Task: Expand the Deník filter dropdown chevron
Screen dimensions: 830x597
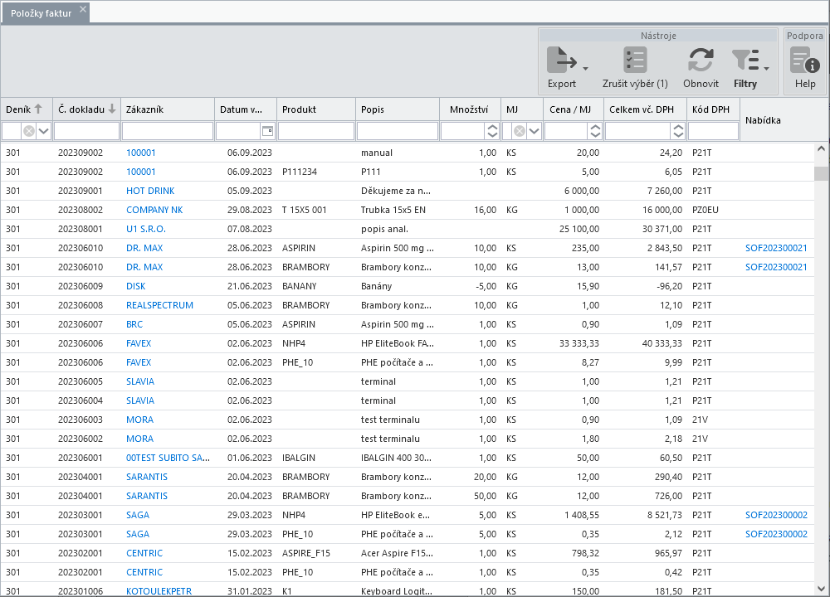Action: click(x=44, y=131)
